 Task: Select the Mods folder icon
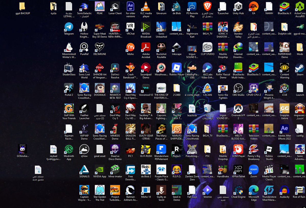click(300, 47)
